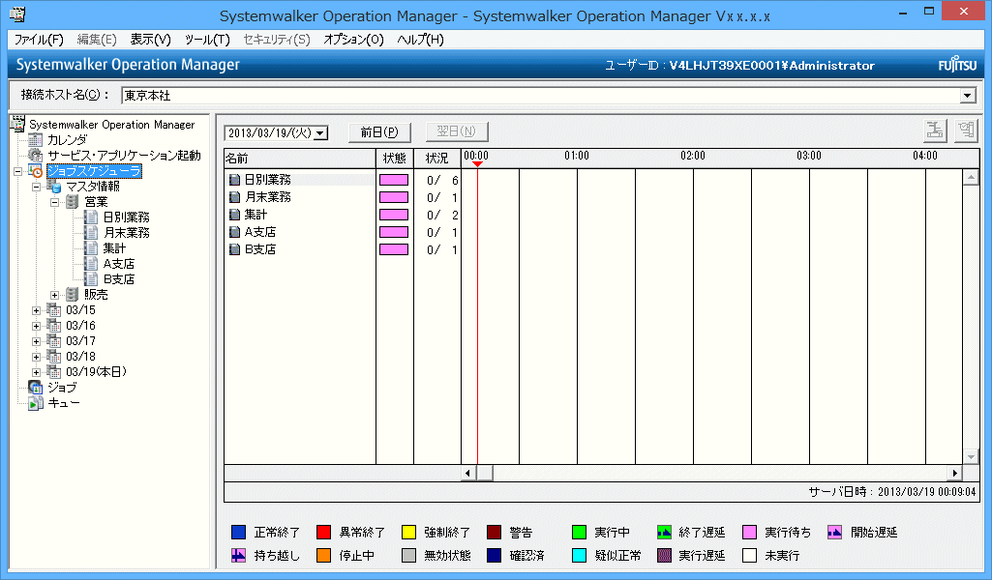Viewport: 992px width, 580px height.
Task: Click list icon beside 集計 in name column
Action: click(x=235, y=215)
